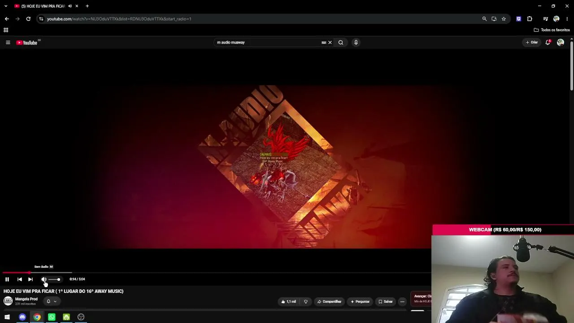This screenshot has width=574, height=323.
Task: Open the Chrome extensions puzzle menu
Action: [x=530, y=19]
